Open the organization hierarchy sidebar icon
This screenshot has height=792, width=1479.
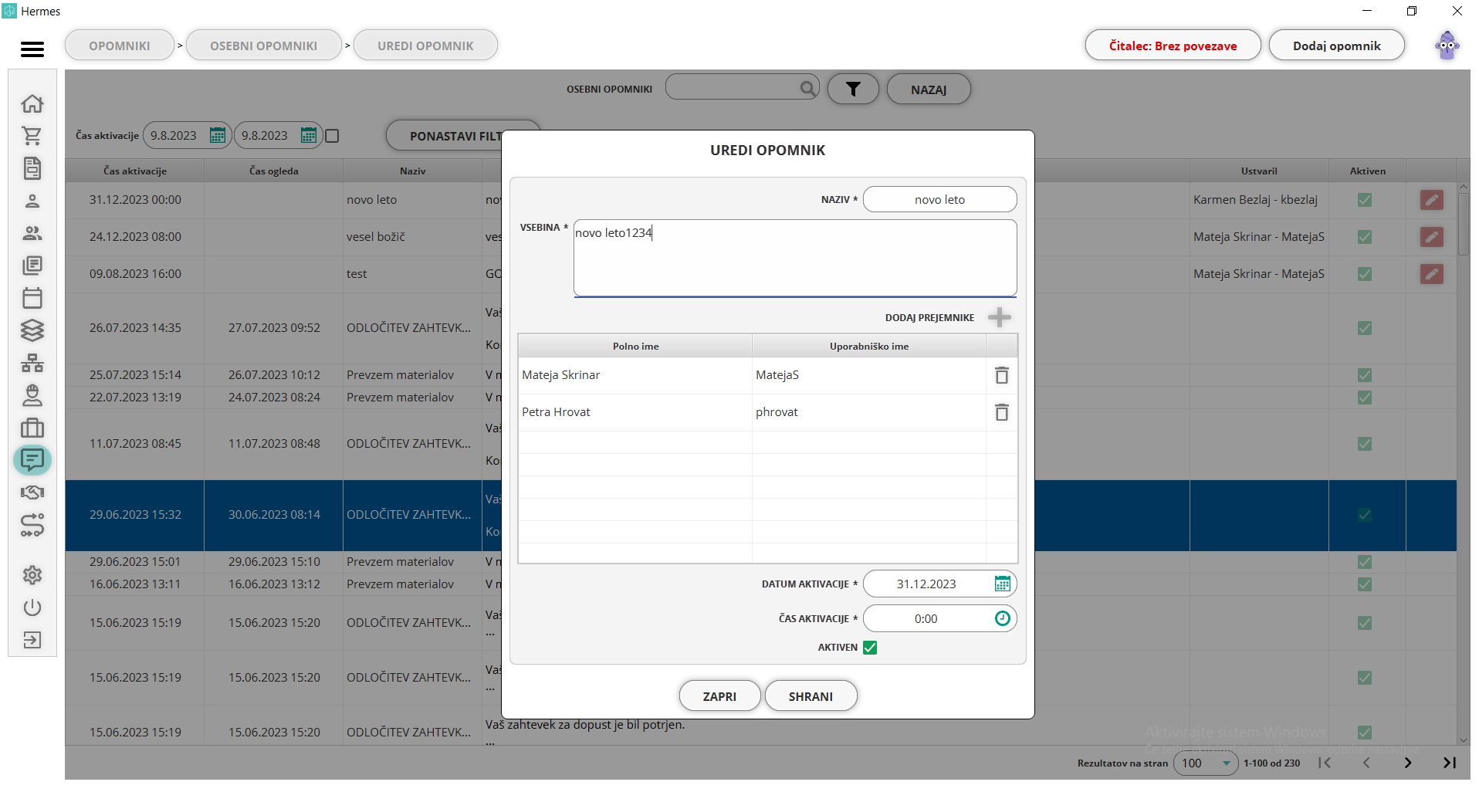(32, 363)
